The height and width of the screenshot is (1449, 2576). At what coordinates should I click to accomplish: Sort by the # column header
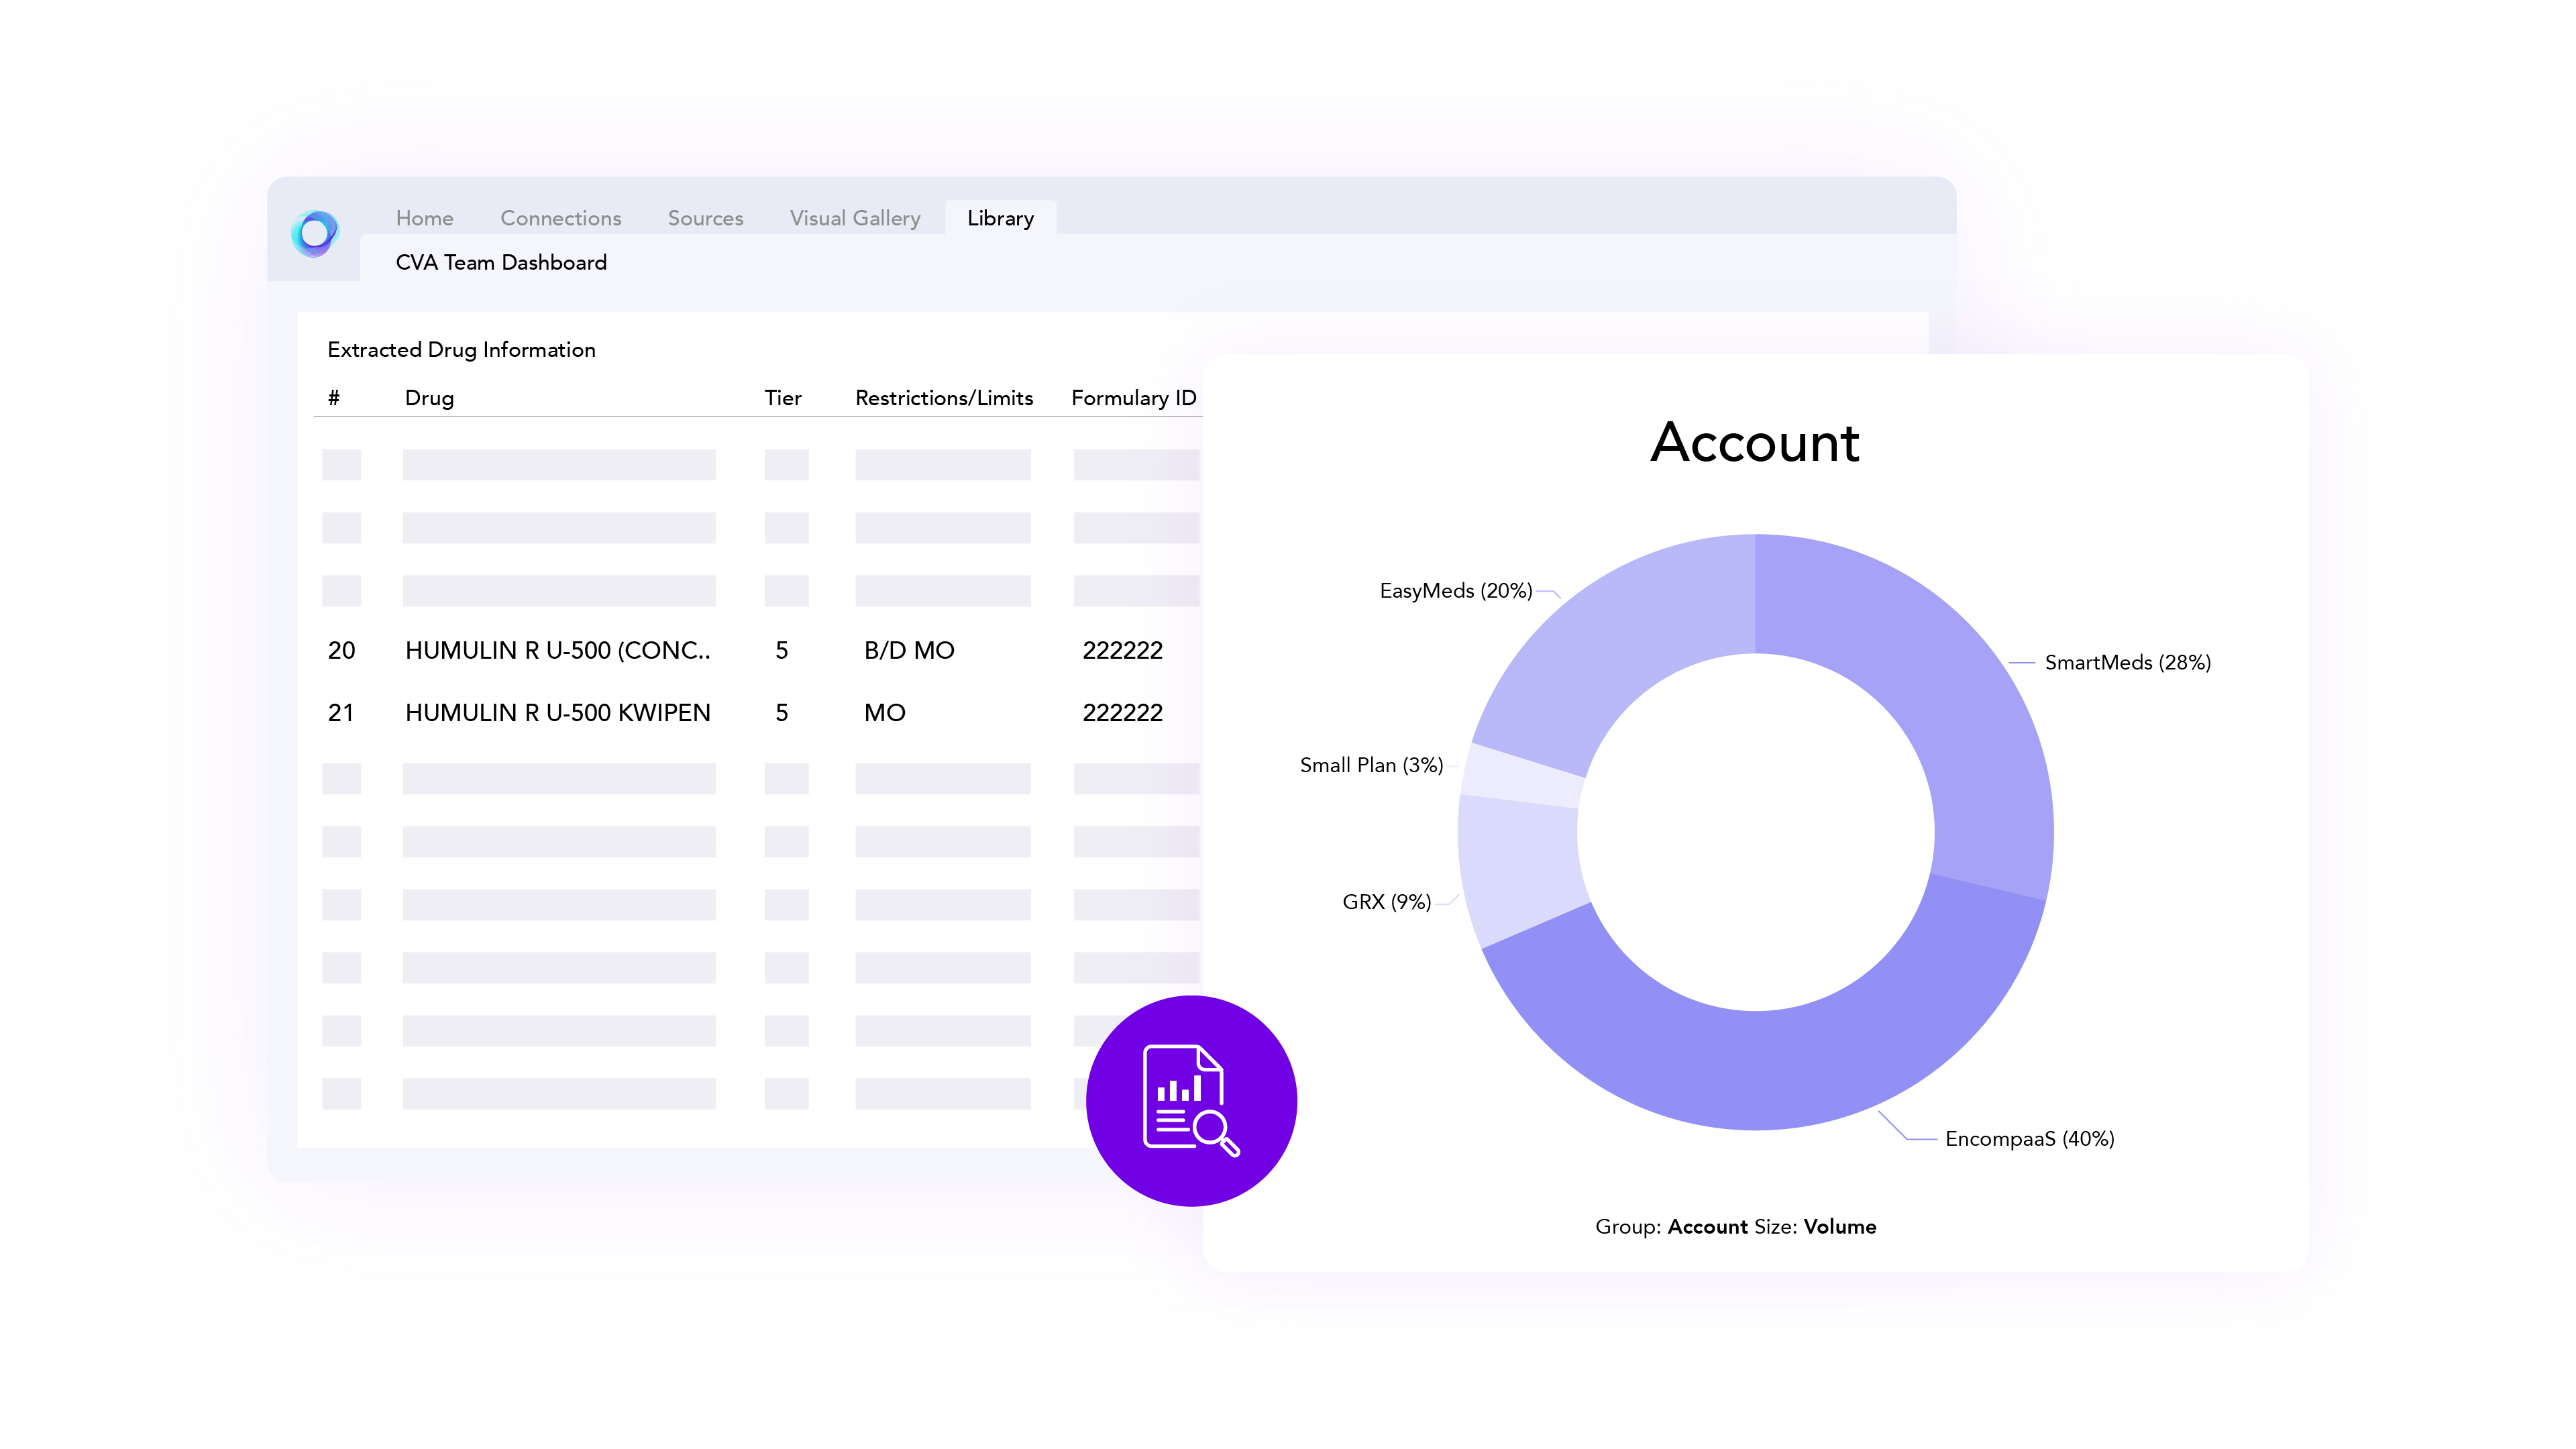[x=334, y=398]
